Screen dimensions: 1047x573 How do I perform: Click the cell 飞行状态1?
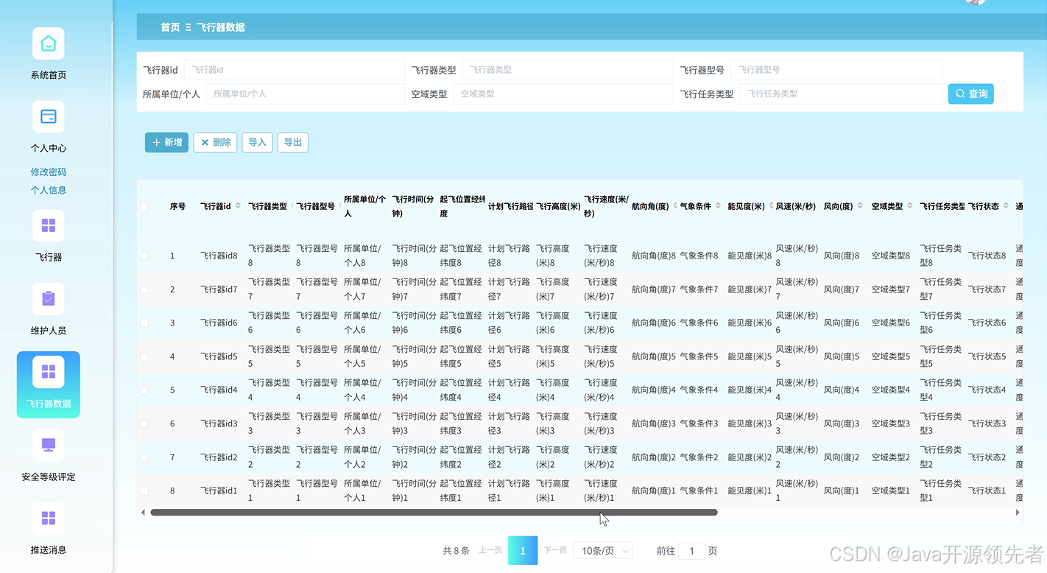[987, 491]
